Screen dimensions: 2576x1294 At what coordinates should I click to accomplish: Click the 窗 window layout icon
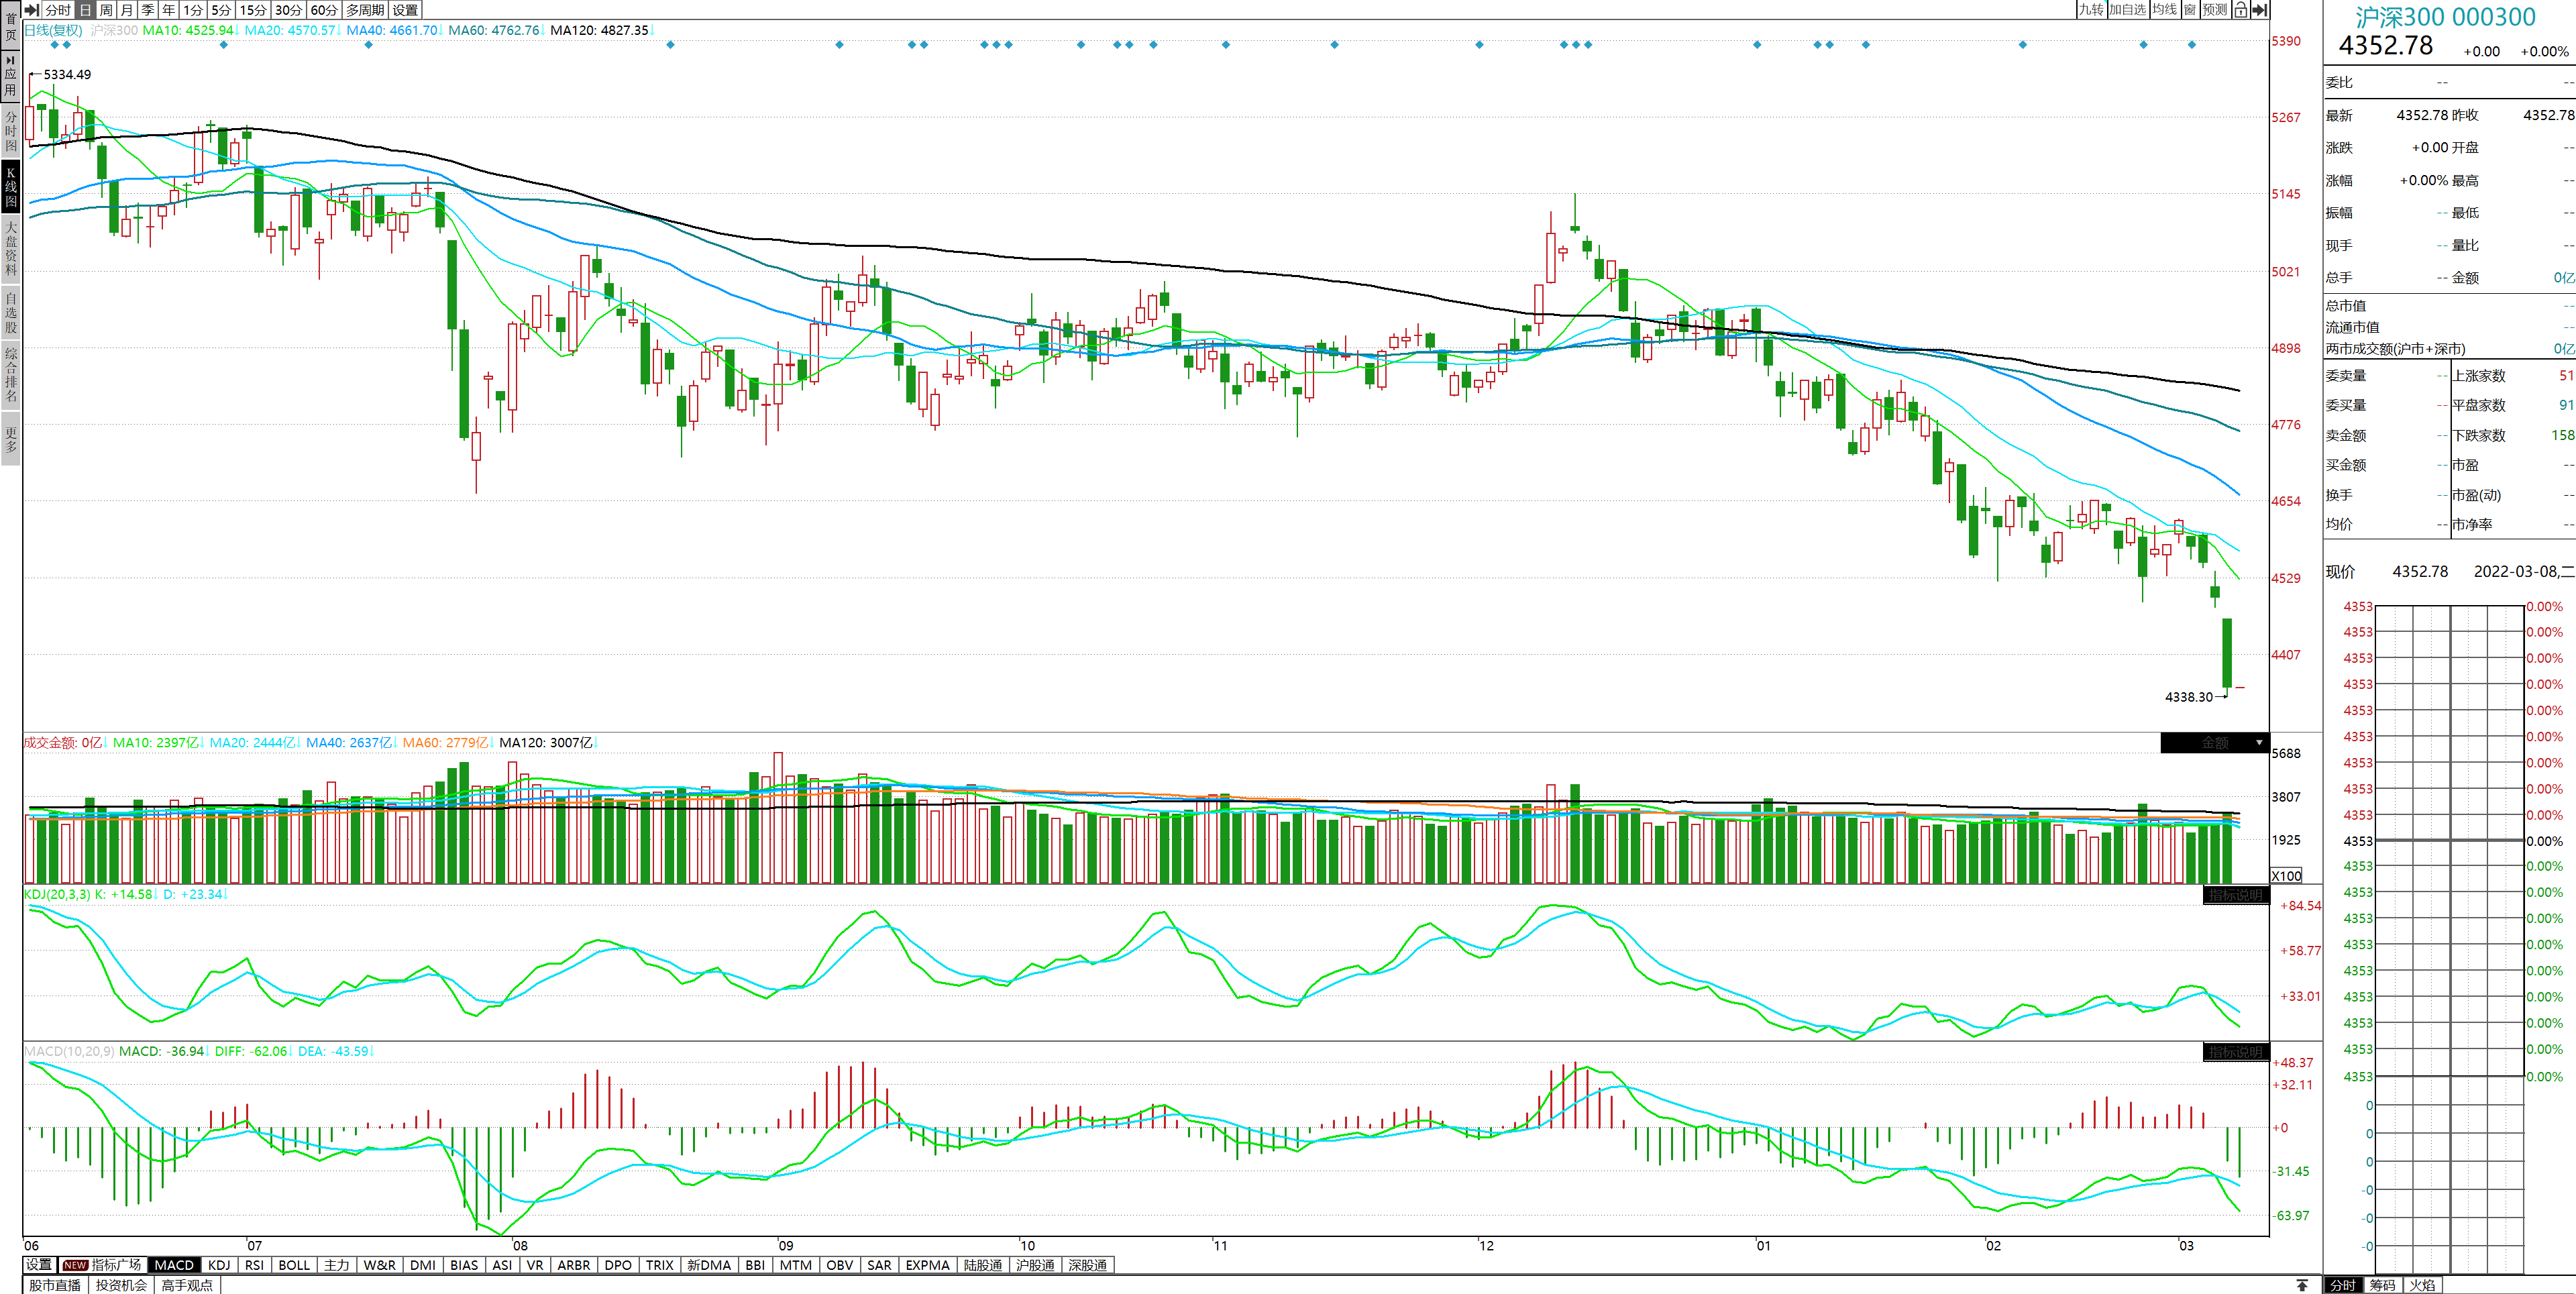(x=2190, y=10)
